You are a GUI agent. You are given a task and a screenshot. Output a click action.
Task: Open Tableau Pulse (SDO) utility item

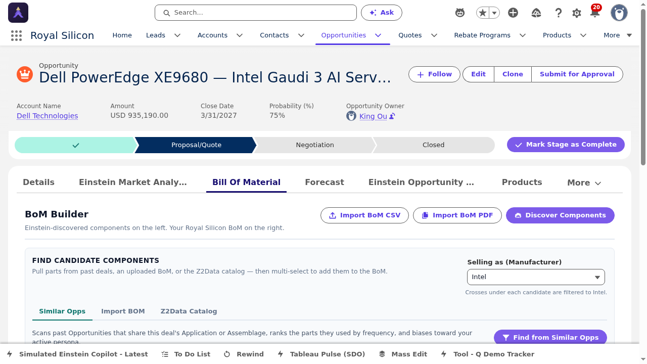click(x=321, y=354)
